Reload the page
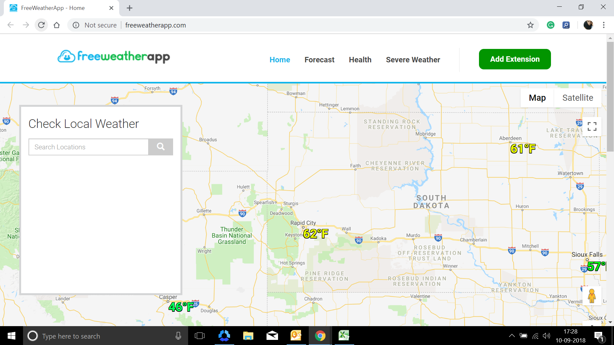This screenshot has width=614, height=345. [x=41, y=25]
